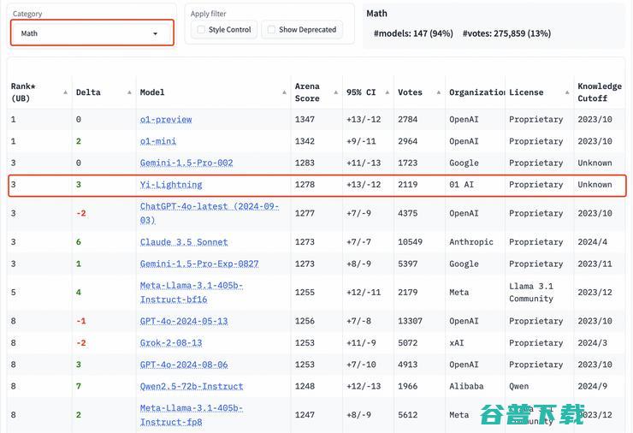
Task: Open the Gemini-1.5-Pro-002 model link
Action: coord(186,163)
